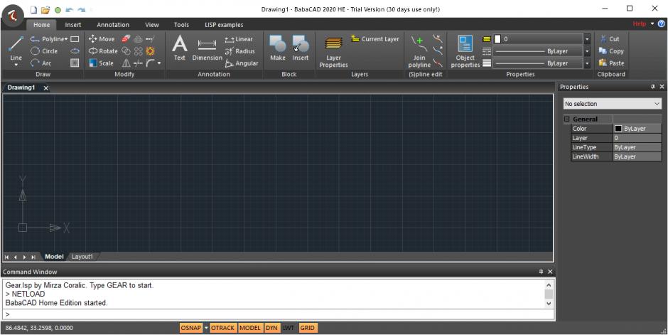
Task: Activate the Move tool
Action: click(102, 39)
